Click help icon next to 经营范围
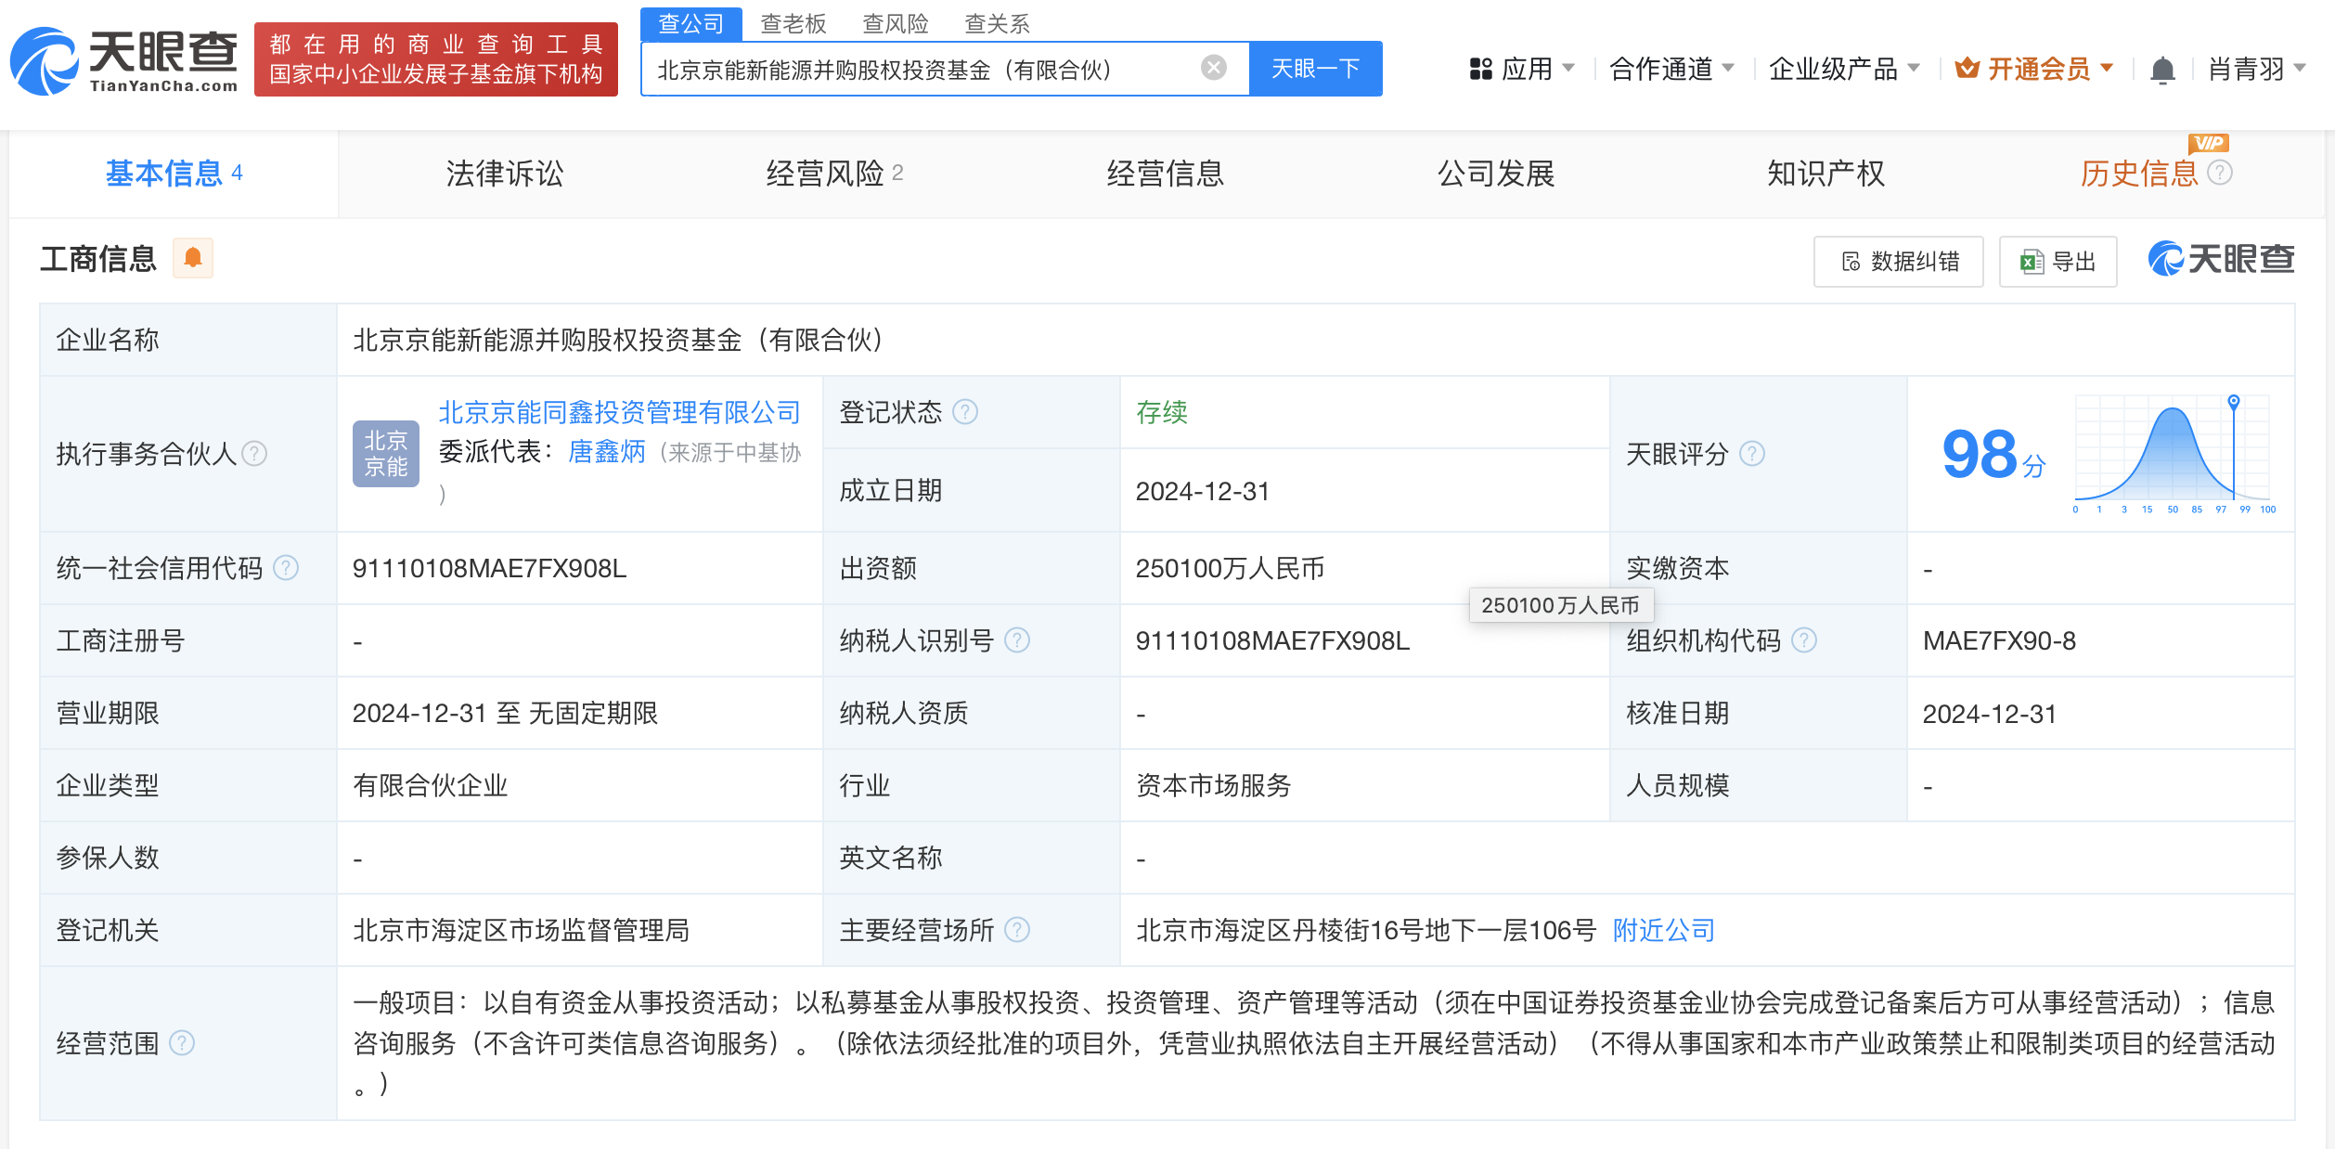 coord(182,1043)
